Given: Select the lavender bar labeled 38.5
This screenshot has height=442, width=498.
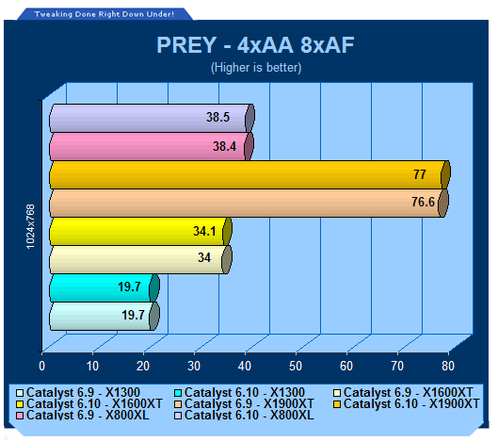Looking at the screenshot, I should click(x=152, y=119).
